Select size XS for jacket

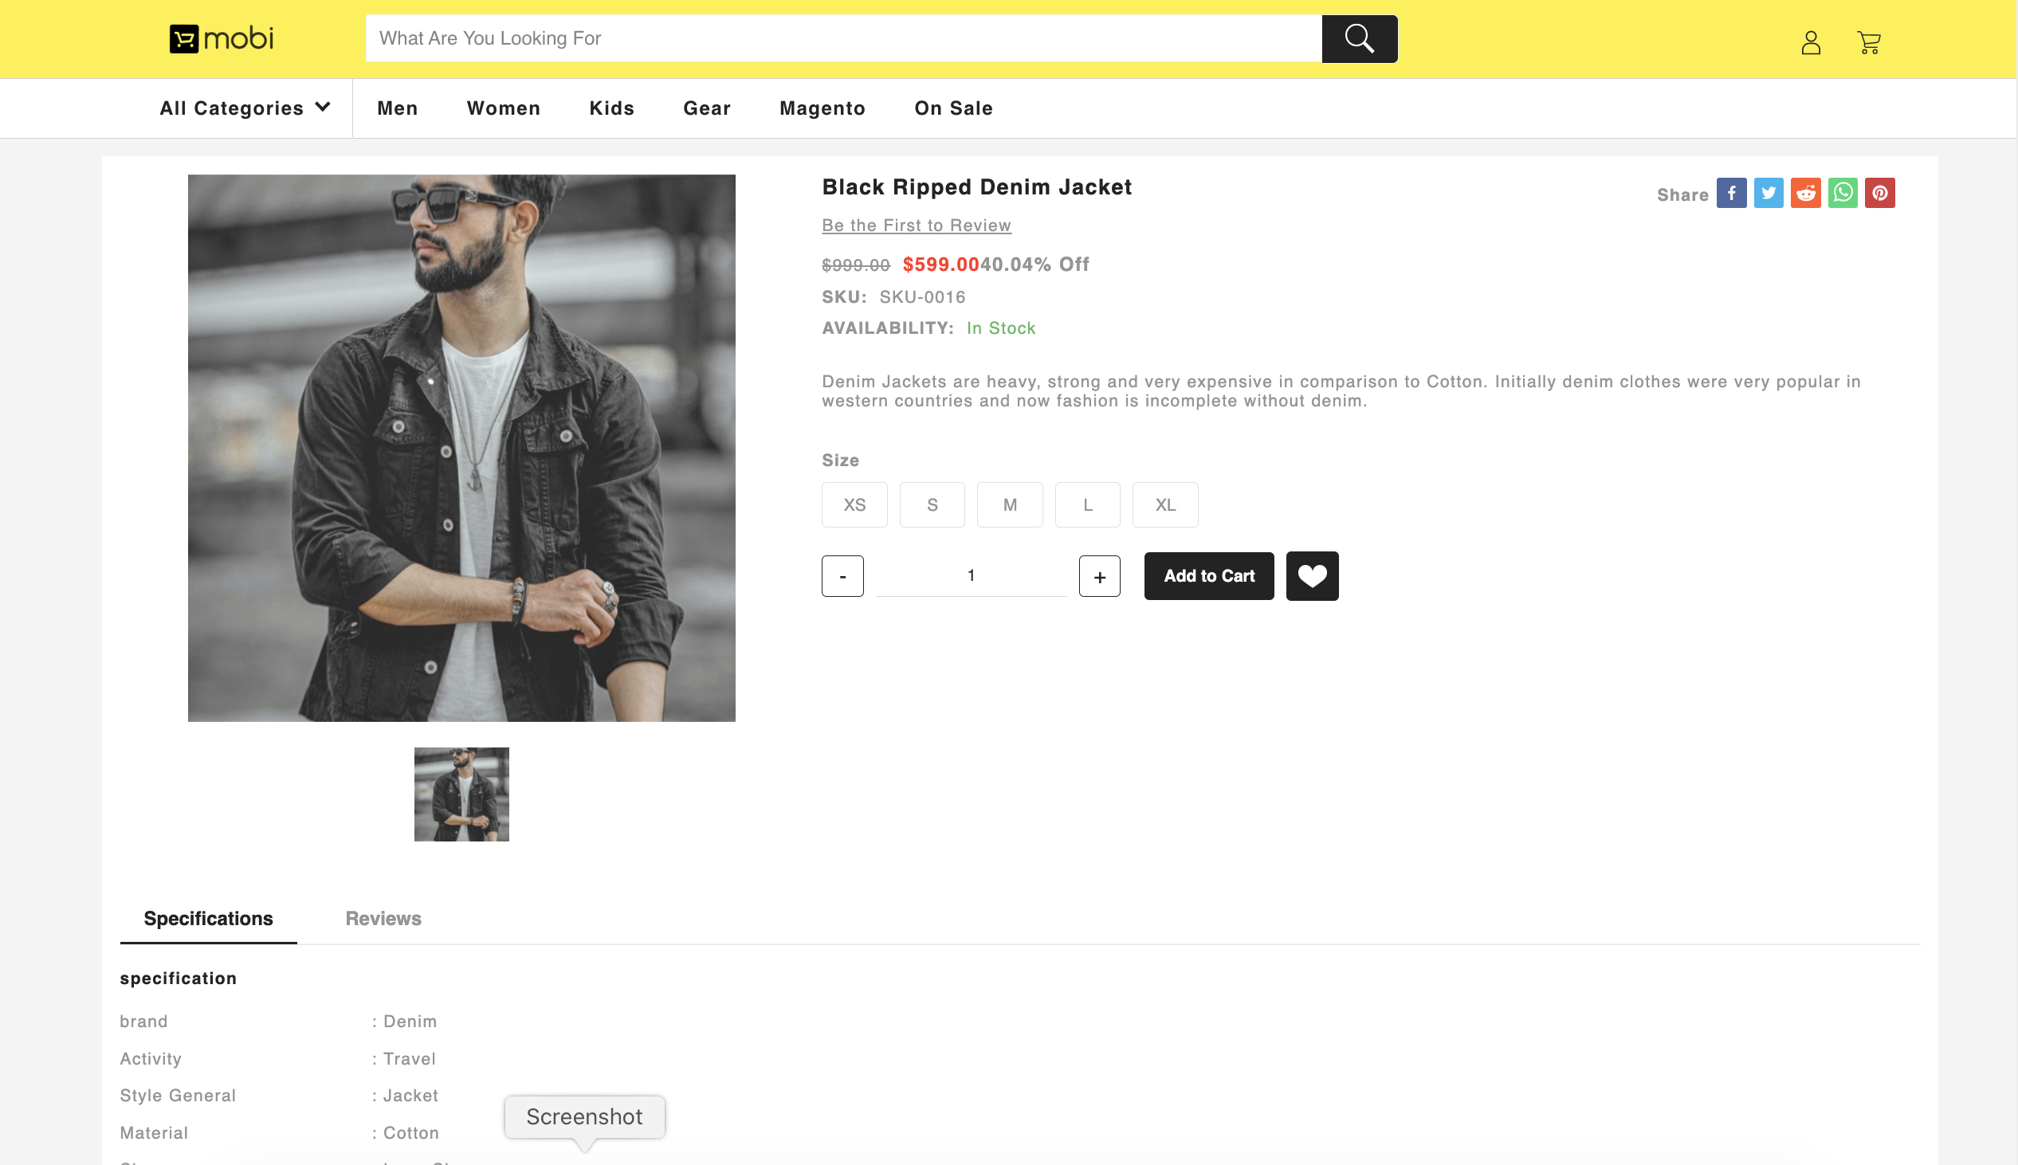854,504
